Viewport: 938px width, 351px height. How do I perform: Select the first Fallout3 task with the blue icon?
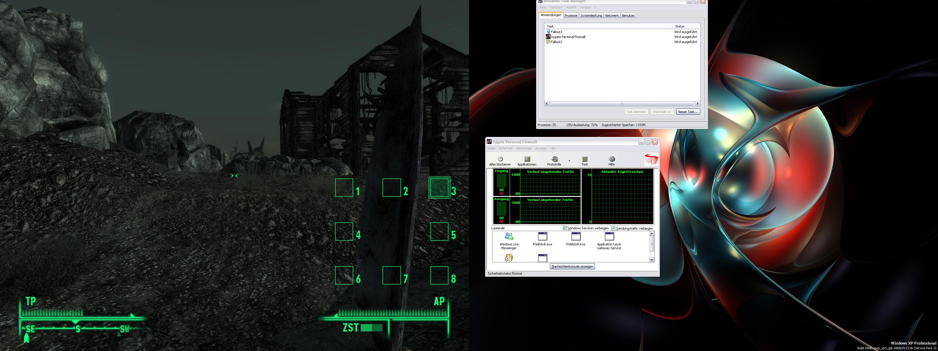tap(622, 32)
